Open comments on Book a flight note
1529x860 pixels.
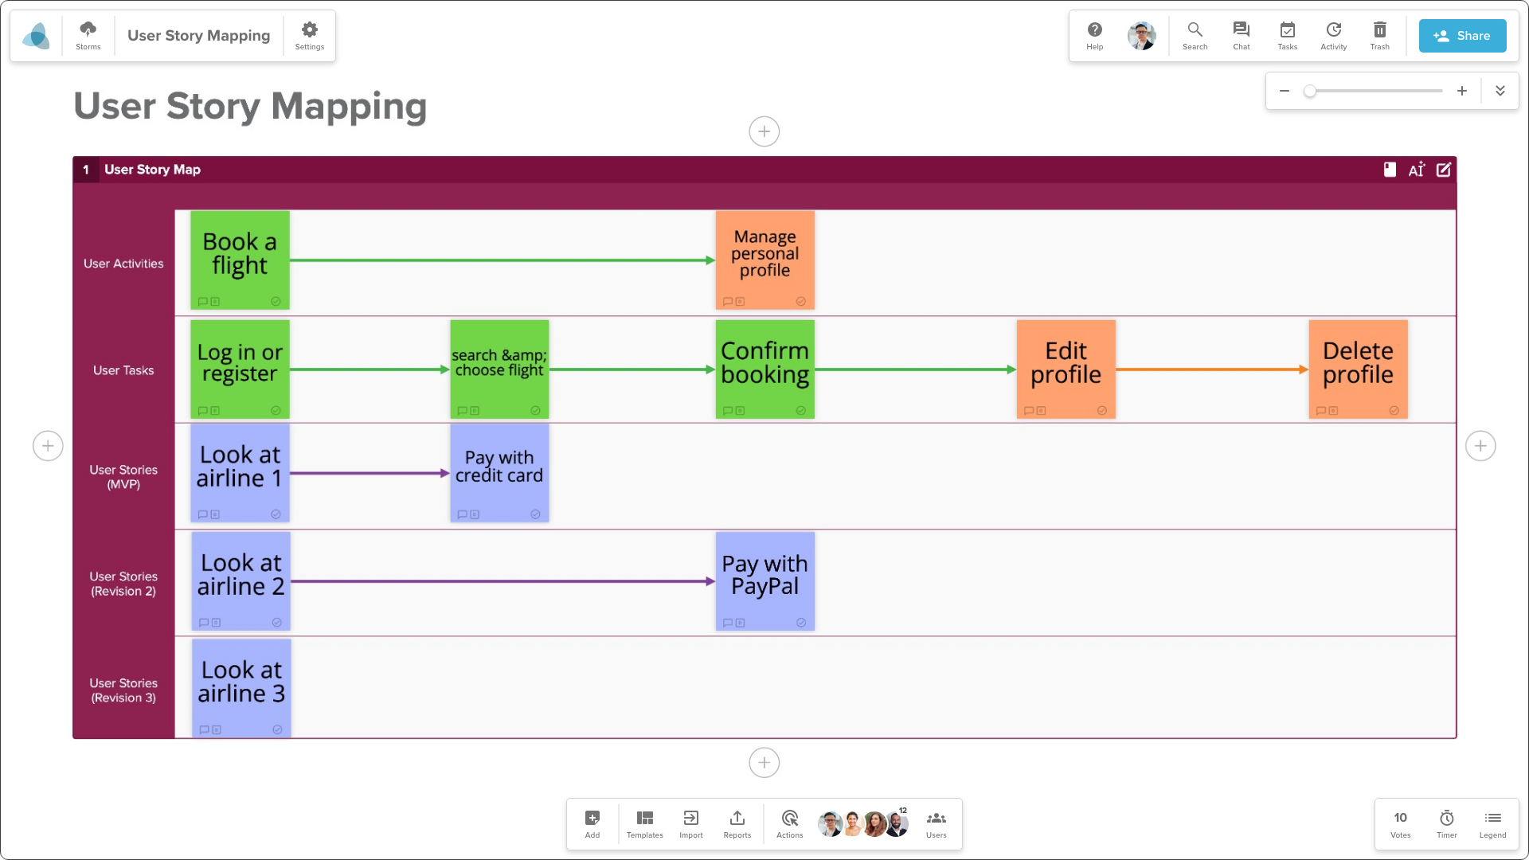(x=202, y=302)
